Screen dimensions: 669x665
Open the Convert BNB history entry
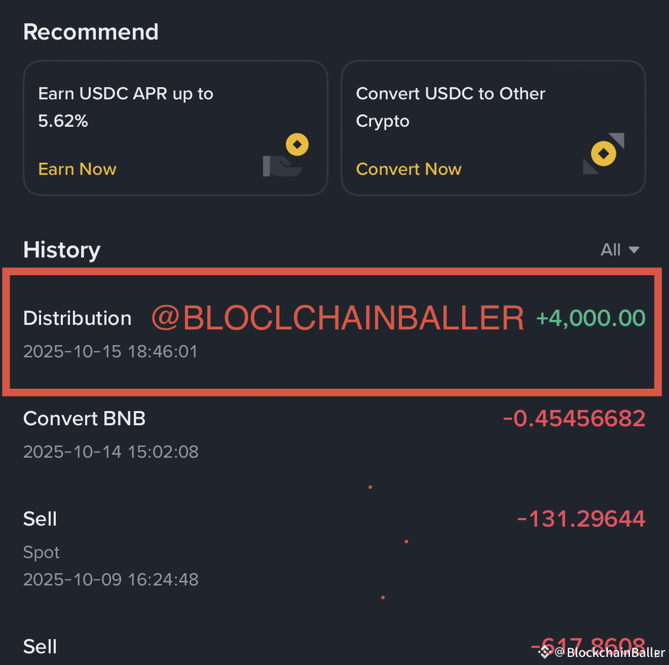point(84,419)
